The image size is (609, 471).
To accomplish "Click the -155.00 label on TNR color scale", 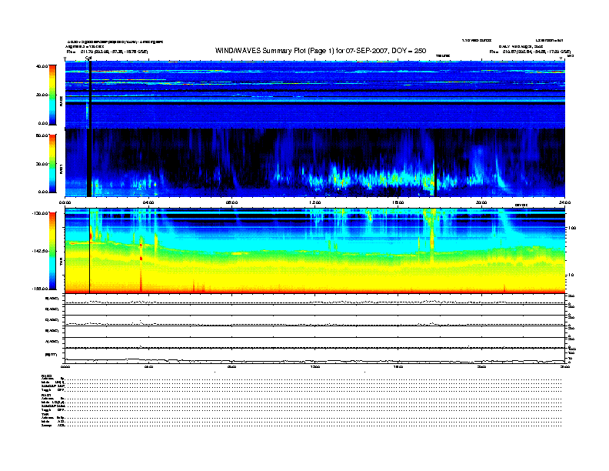I will [41, 289].
